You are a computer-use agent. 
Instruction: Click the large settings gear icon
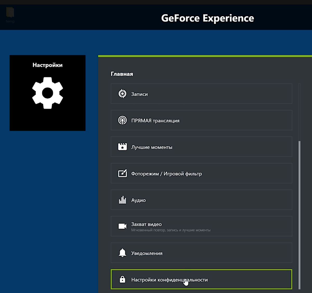point(48,93)
